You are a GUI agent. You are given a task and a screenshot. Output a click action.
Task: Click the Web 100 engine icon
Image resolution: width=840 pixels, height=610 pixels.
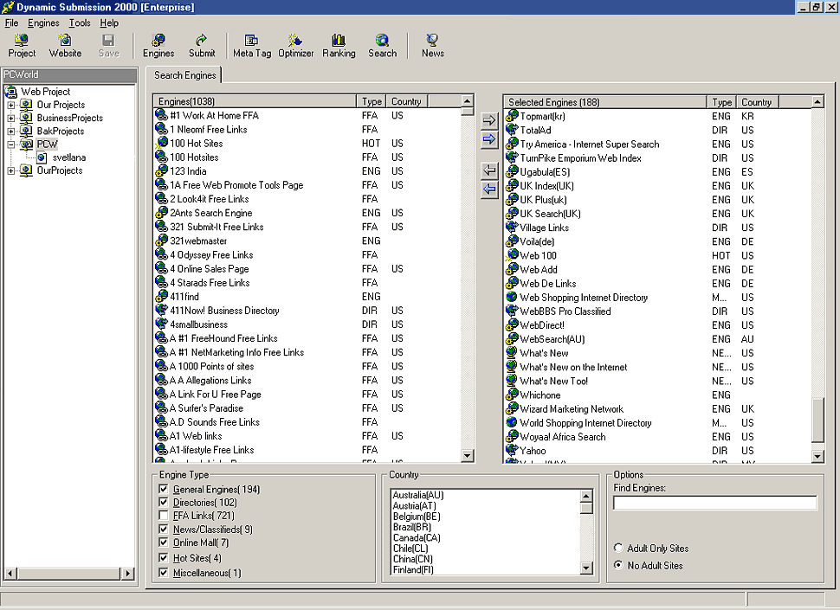(x=512, y=255)
